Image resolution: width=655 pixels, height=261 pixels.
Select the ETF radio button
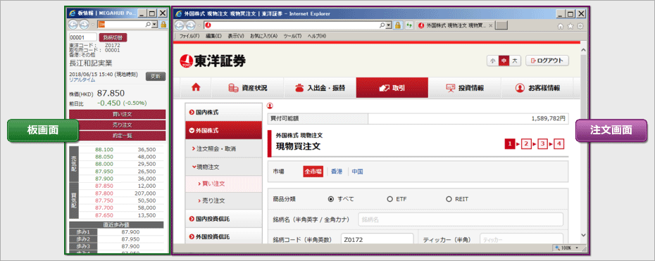pyautogui.click(x=389, y=199)
